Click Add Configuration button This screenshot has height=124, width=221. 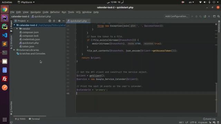176,16
